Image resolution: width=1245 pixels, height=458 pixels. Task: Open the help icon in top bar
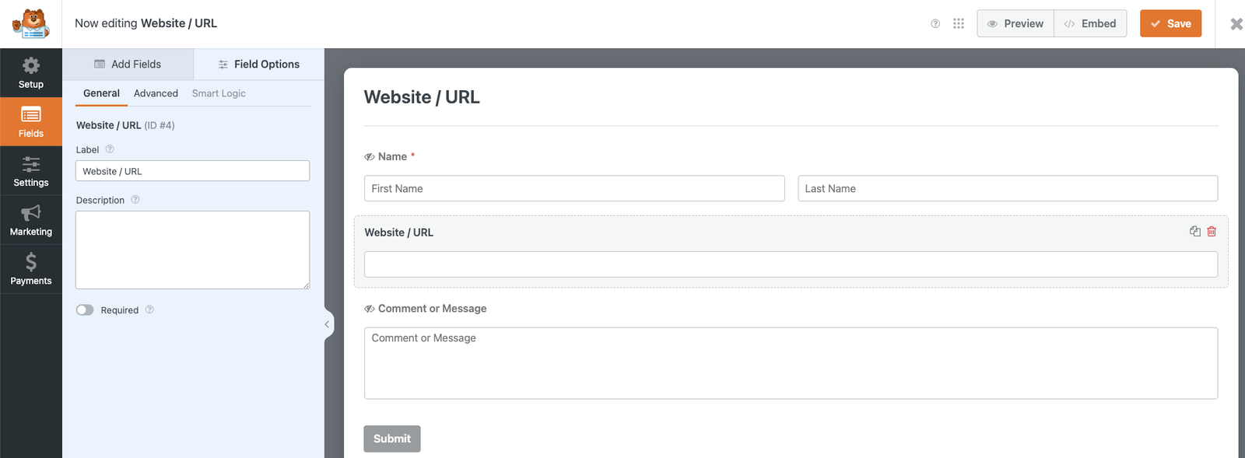[x=935, y=24]
